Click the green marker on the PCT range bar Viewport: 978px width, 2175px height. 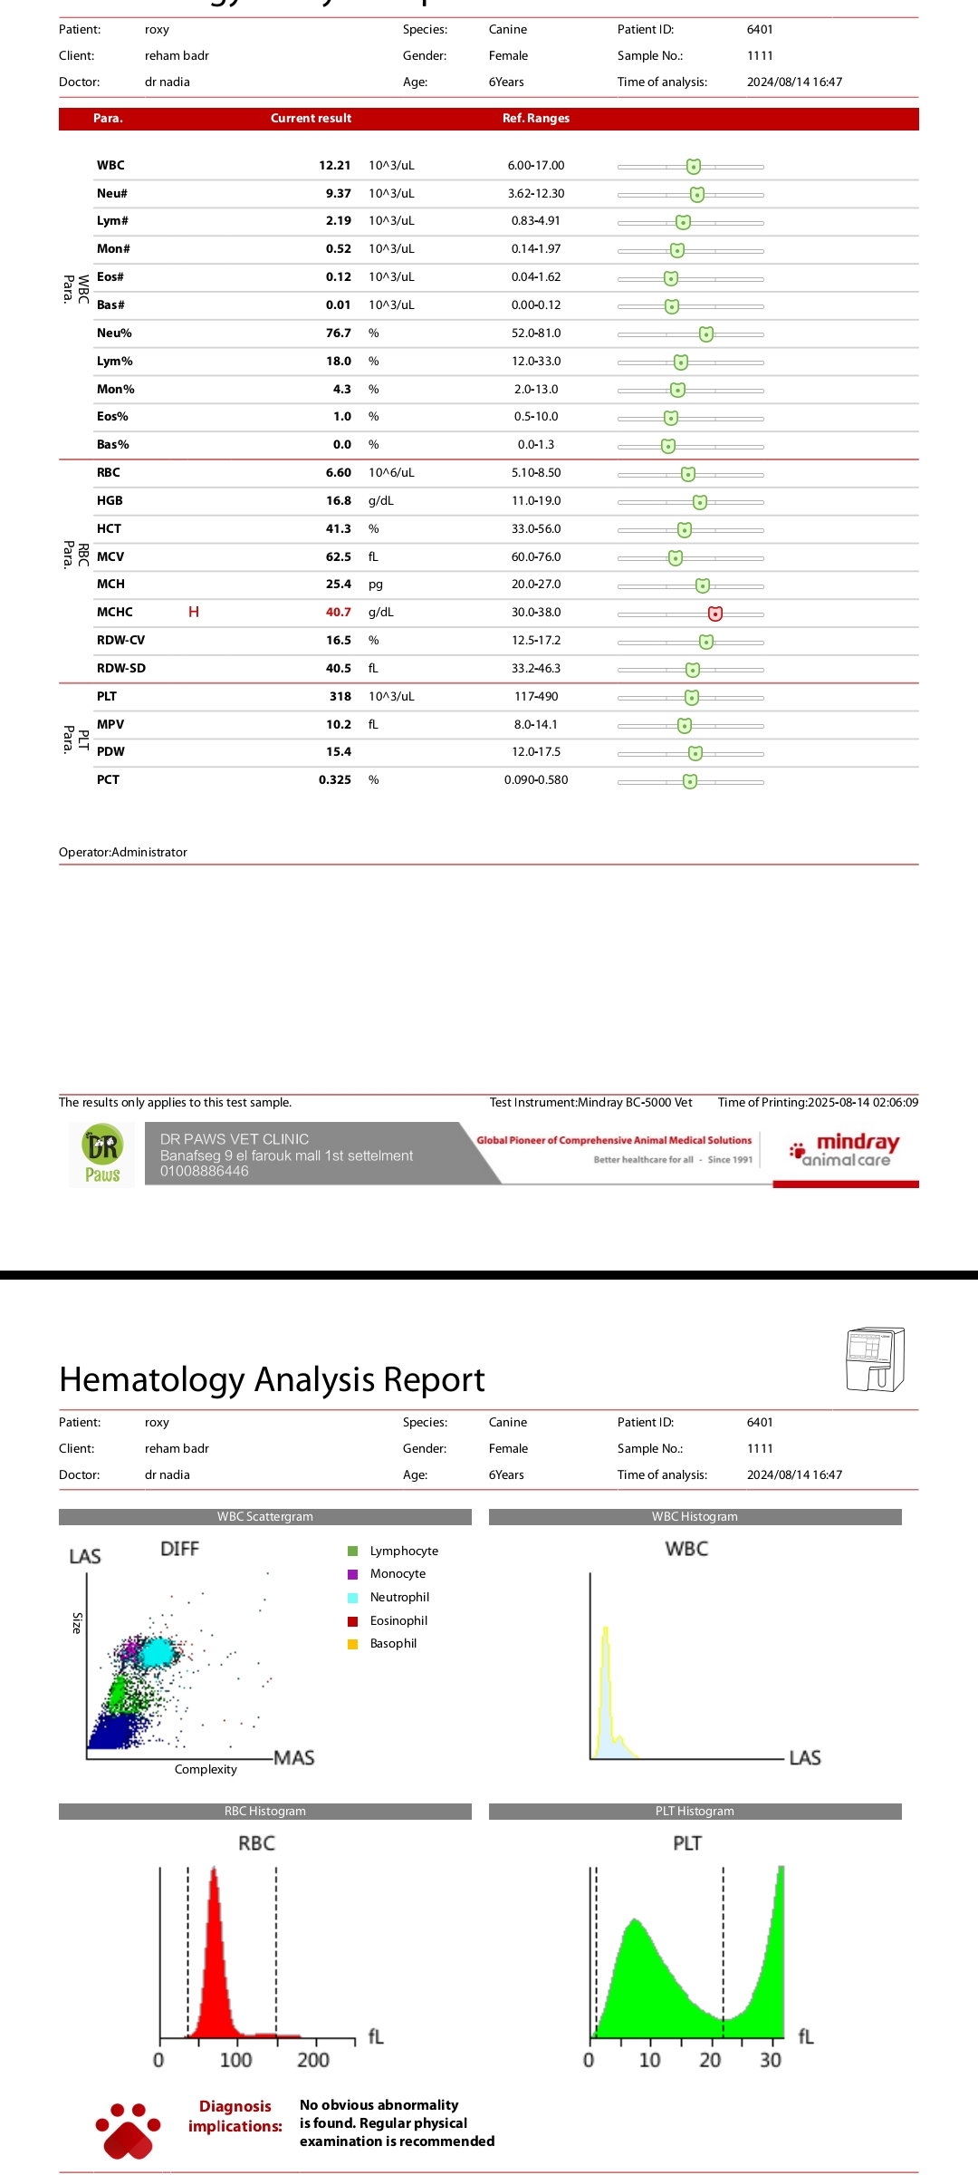(690, 781)
